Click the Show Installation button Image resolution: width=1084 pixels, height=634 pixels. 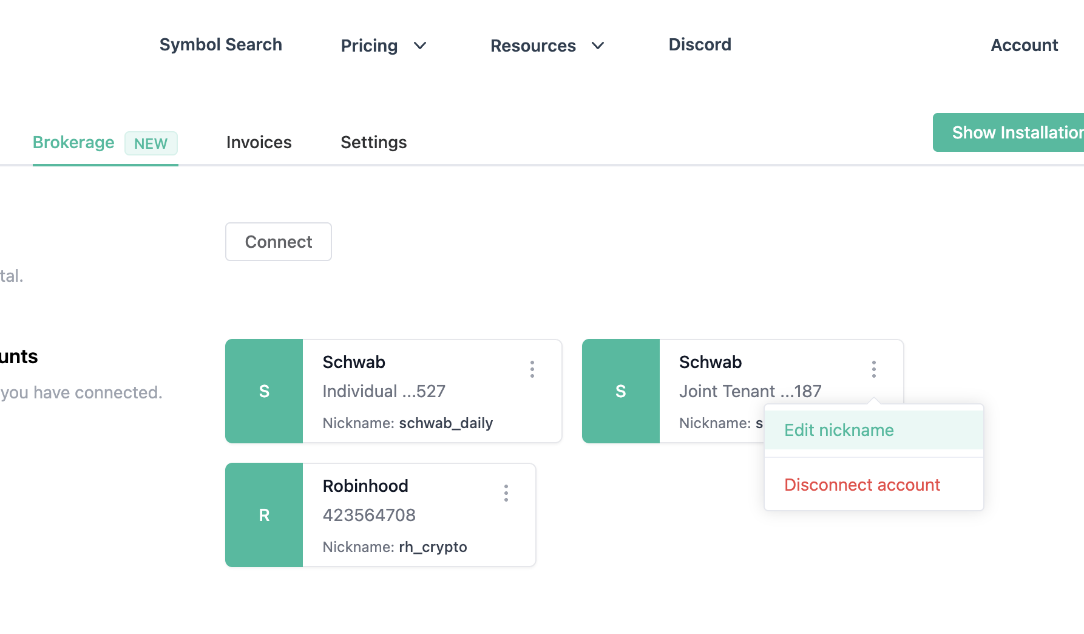tap(1009, 132)
